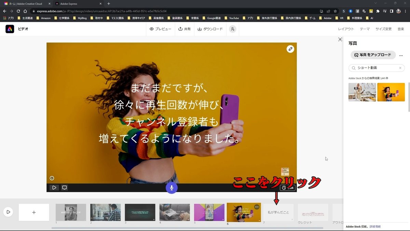Open the speaker notes icon under the slide
Image resolution: width=410 pixels, height=231 pixels.
64,188
